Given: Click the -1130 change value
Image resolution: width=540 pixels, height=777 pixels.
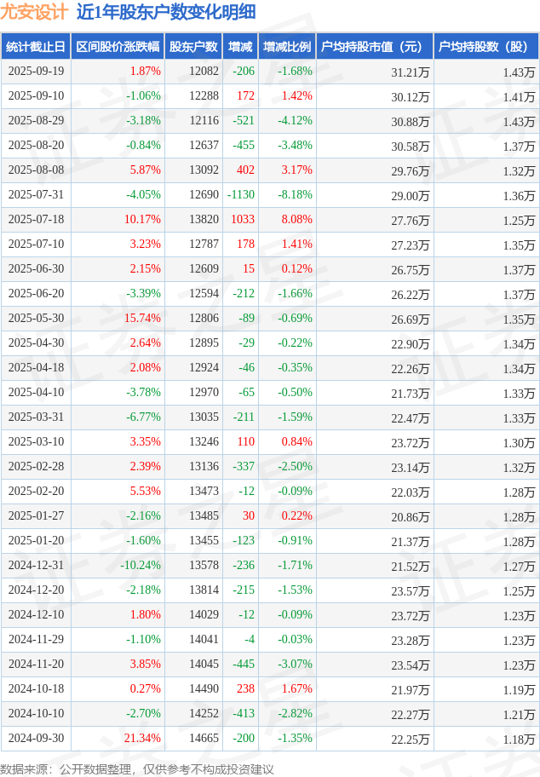Looking at the screenshot, I should tap(241, 195).
